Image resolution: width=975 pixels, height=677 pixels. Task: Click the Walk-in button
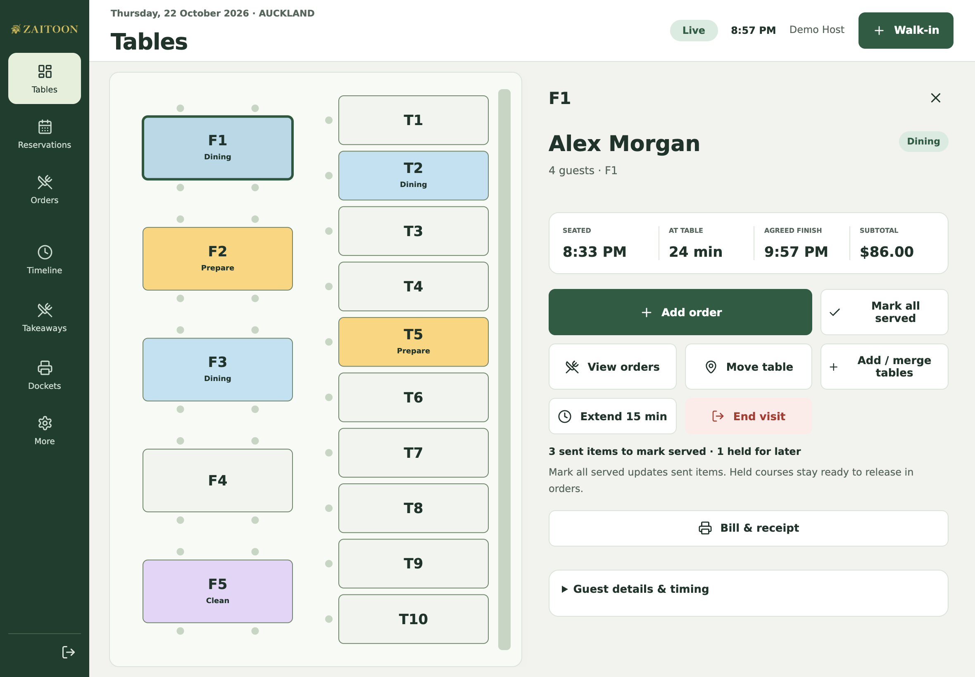coord(906,31)
